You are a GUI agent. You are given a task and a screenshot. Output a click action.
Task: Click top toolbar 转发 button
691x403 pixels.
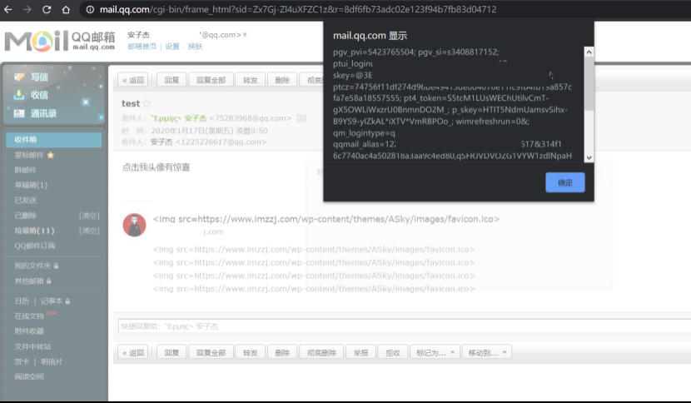click(250, 80)
